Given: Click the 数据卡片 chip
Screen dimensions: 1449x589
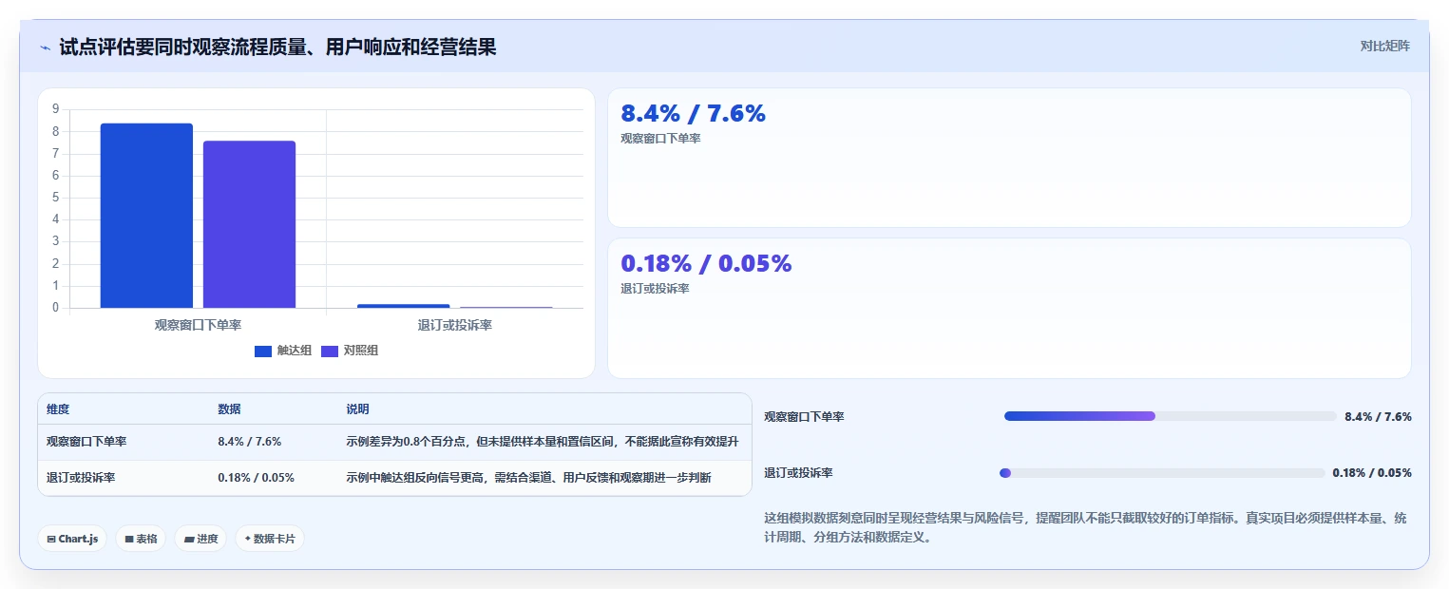Looking at the screenshot, I should 270,539.
